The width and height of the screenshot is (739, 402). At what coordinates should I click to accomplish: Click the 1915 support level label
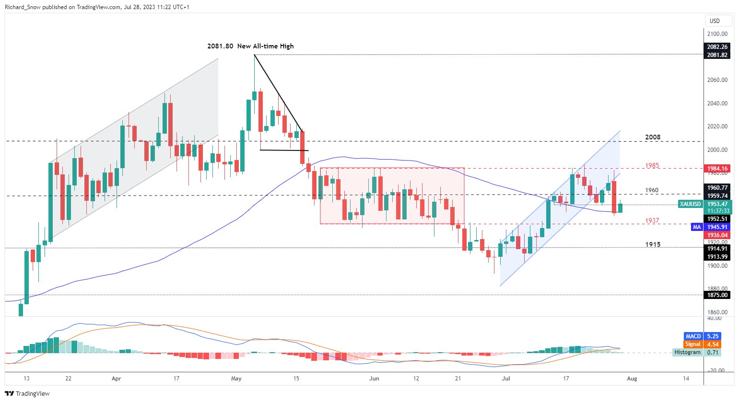click(653, 244)
